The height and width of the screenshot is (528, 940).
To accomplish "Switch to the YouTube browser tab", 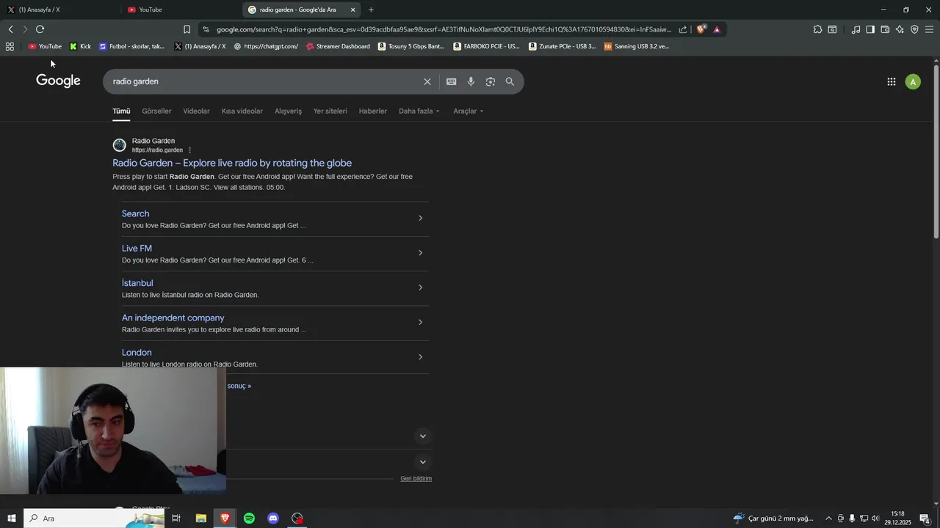I will click(x=180, y=10).
